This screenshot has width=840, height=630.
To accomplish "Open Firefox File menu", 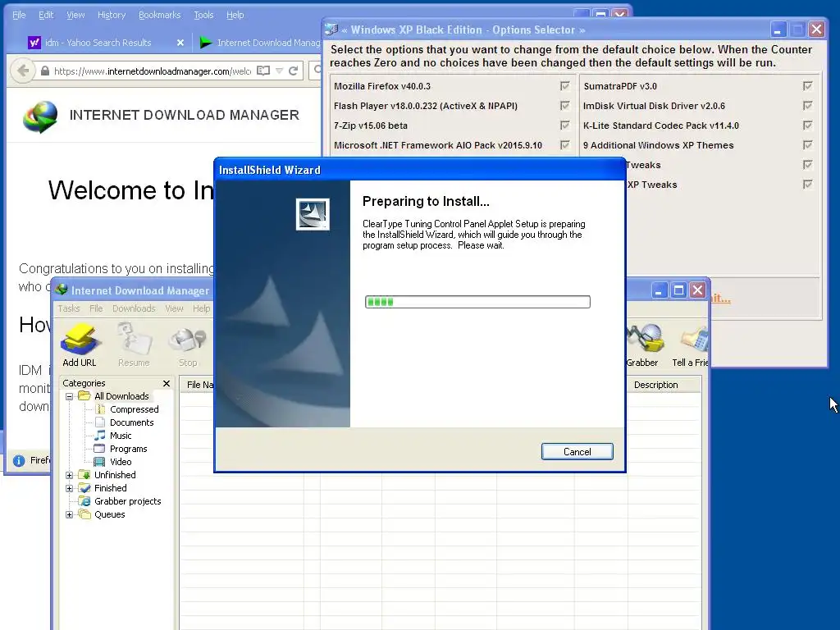I will coord(19,15).
